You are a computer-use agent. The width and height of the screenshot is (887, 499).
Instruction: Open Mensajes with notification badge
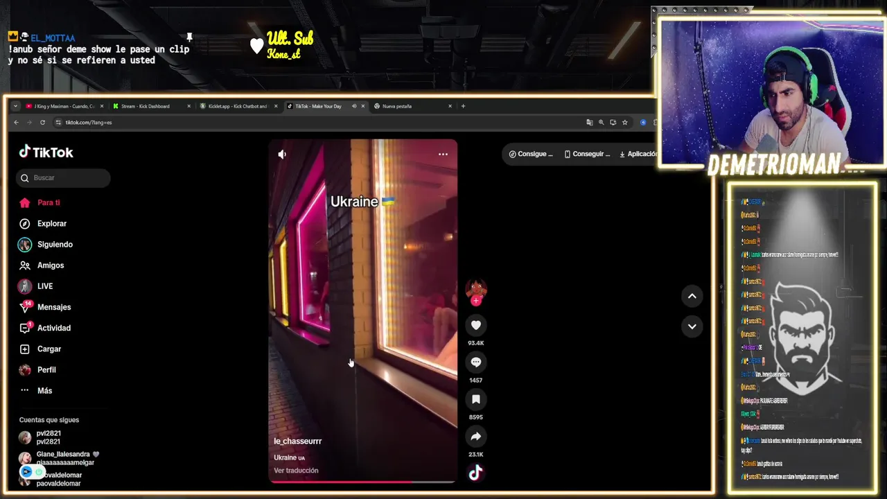click(x=44, y=307)
